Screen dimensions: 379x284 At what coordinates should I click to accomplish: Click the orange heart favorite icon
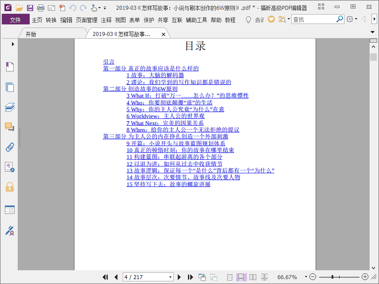pyautogui.click(x=271, y=19)
